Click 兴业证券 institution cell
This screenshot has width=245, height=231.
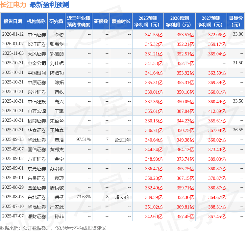(37, 92)
